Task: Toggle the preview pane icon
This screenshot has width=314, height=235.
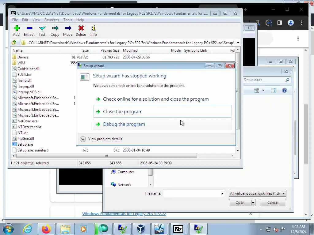Action: 273,90
